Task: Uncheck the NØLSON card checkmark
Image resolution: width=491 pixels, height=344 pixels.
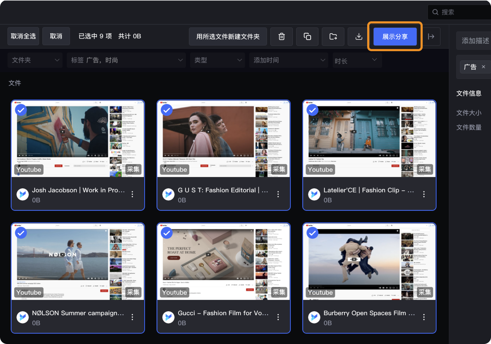Action: coord(21,233)
